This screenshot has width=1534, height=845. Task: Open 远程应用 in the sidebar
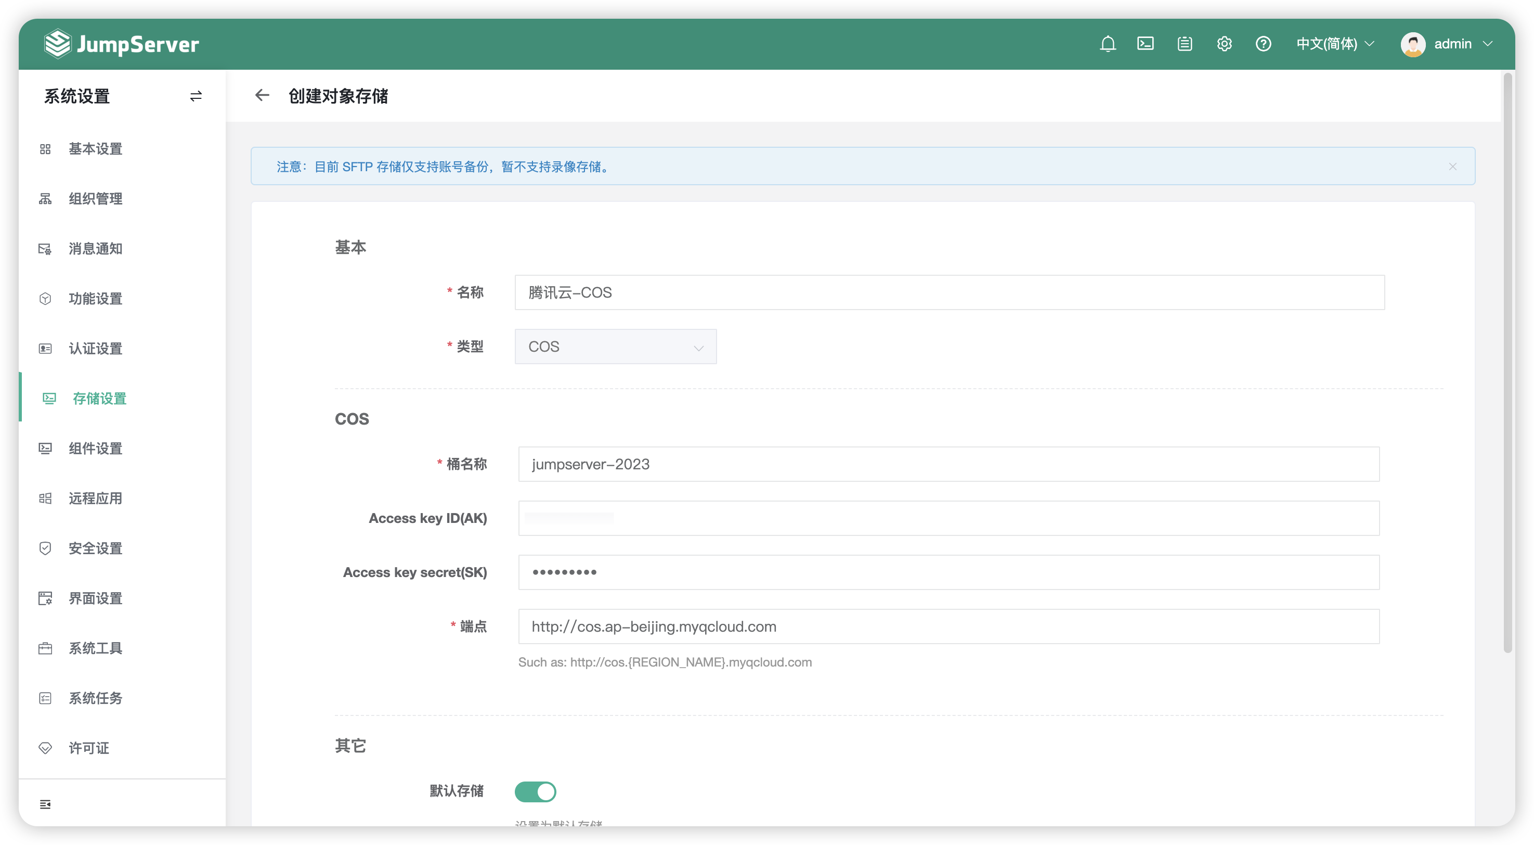pos(122,499)
